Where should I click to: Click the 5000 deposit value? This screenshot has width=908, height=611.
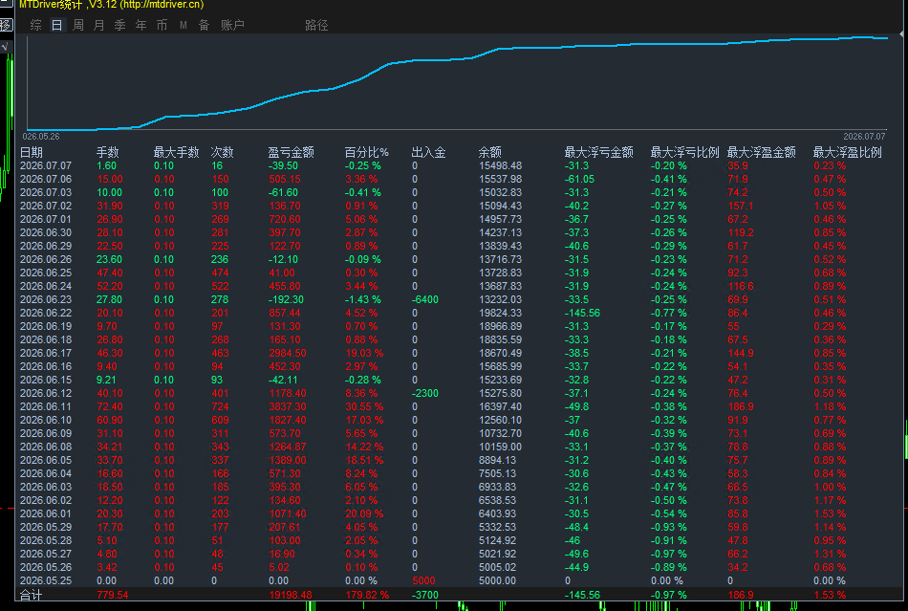(x=423, y=580)
